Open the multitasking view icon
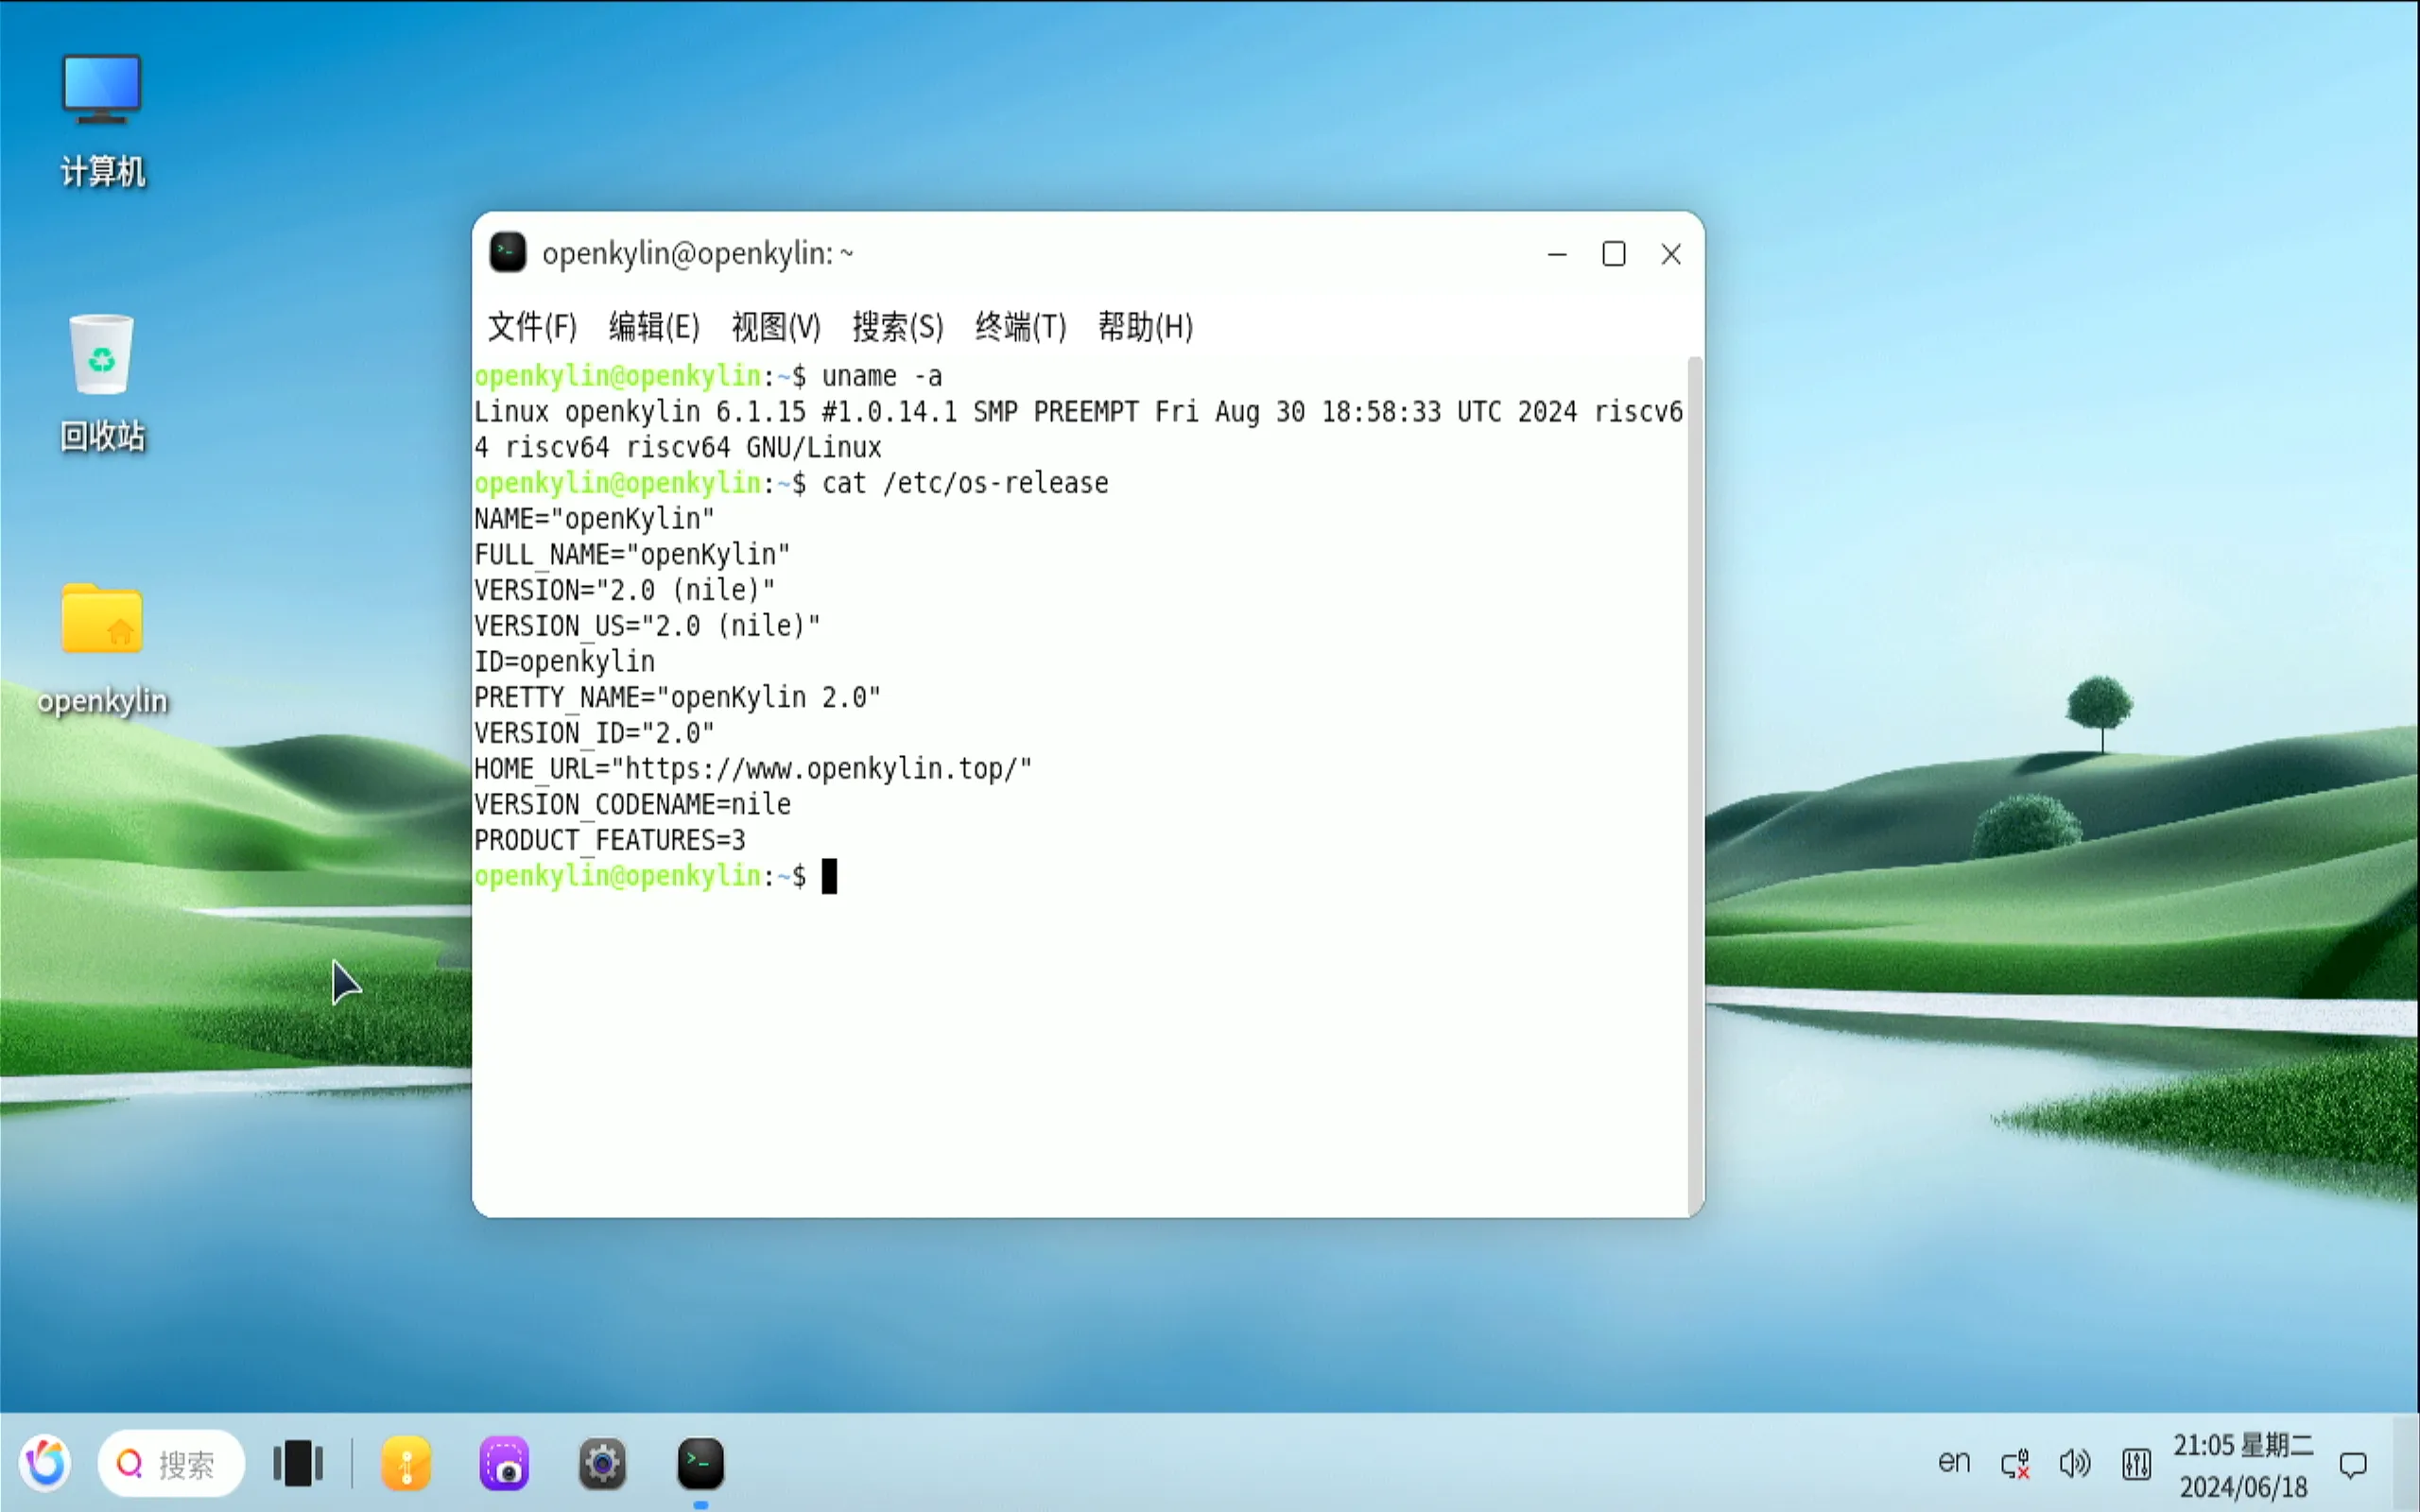 296,1463
